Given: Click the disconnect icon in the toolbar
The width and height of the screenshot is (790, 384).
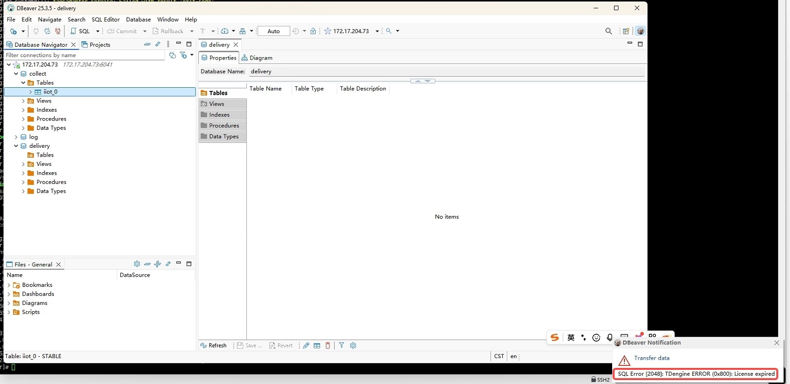Looking at the screenshot, I should point(58,31).
